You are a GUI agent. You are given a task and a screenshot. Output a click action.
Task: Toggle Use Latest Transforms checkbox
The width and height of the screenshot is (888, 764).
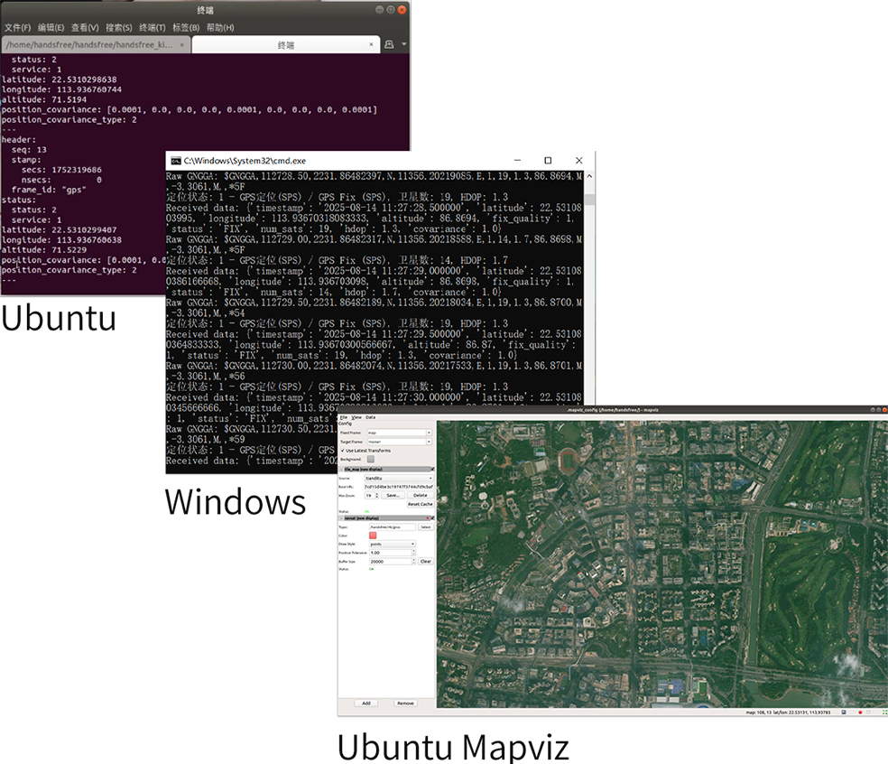(342, 450)
